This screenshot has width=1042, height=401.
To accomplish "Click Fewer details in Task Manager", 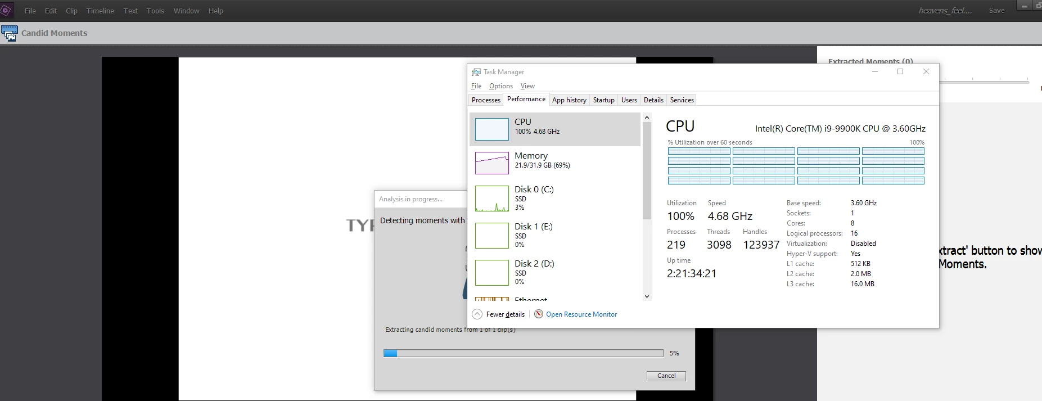I will coord(506,314).
